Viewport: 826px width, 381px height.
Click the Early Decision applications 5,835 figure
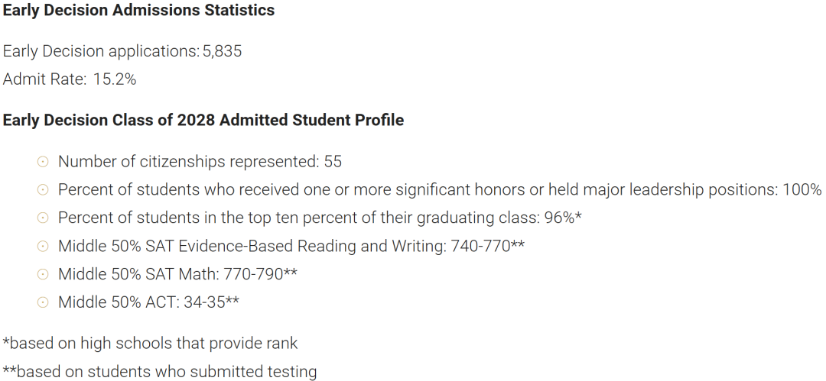click(222, 51)
